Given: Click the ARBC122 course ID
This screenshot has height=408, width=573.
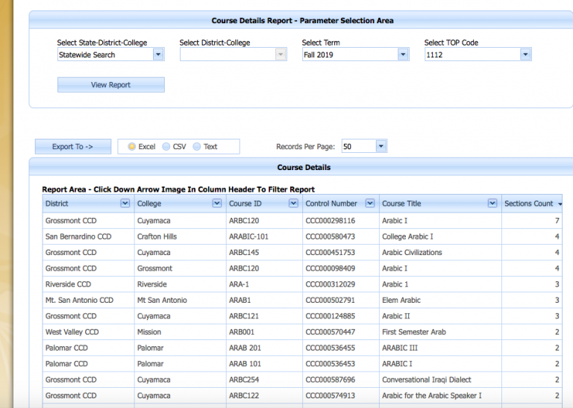Looking at the screenshot, I should [x=244, y=395].
